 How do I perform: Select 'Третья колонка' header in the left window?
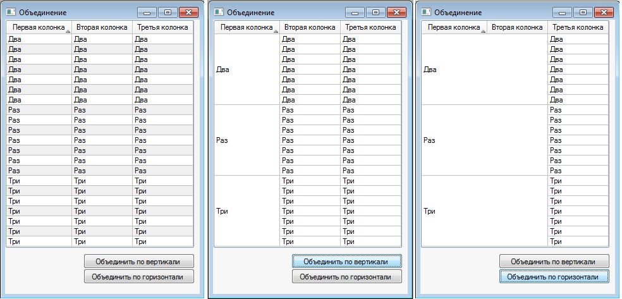coord(162,28)
